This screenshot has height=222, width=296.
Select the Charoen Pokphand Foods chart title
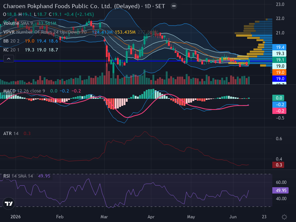pos(84,6)
